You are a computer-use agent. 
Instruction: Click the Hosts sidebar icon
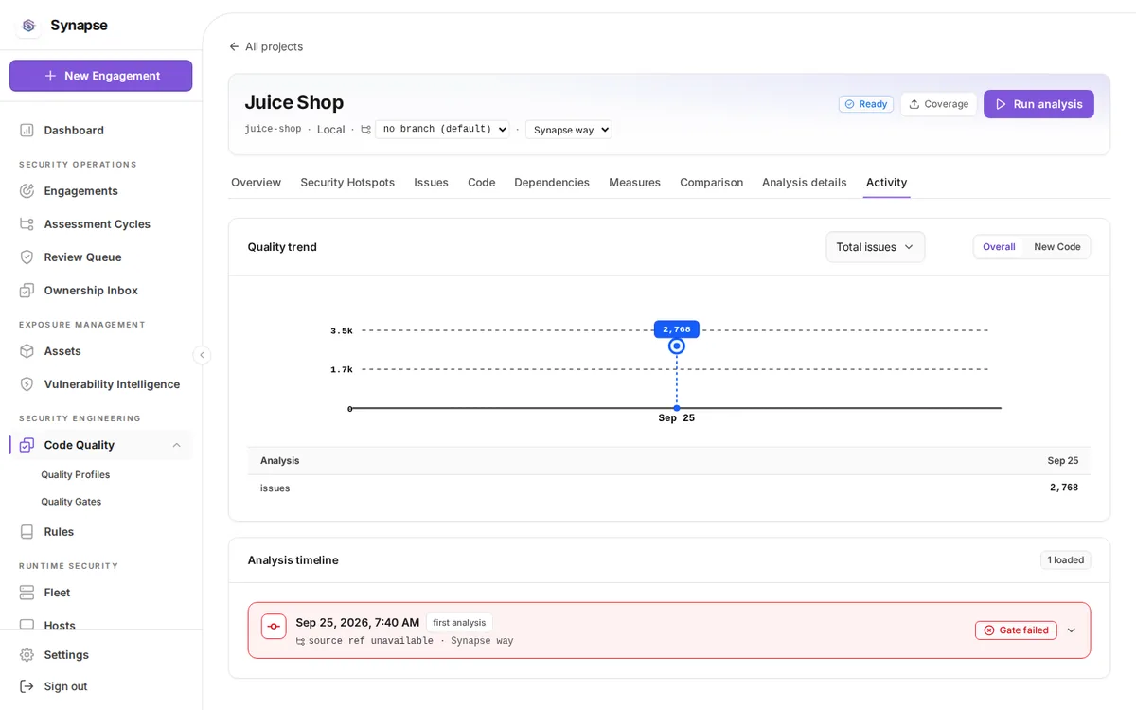pyautogui.click(x=27, y=624)
